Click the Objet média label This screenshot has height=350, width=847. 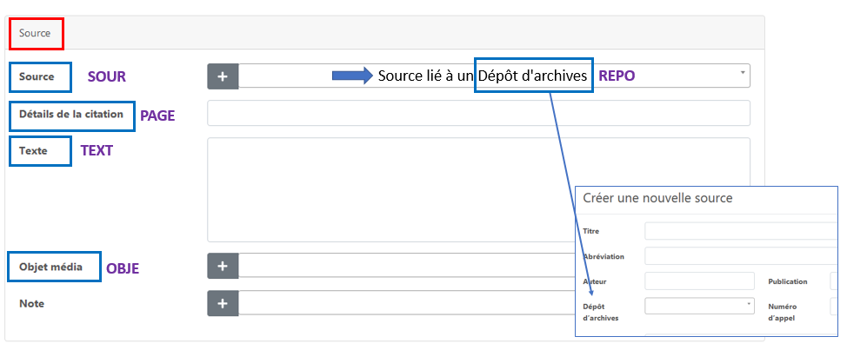(50, 267)
